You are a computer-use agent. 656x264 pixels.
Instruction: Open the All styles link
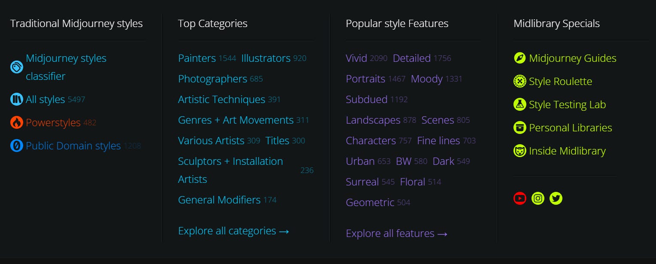(x=45, y=100)
